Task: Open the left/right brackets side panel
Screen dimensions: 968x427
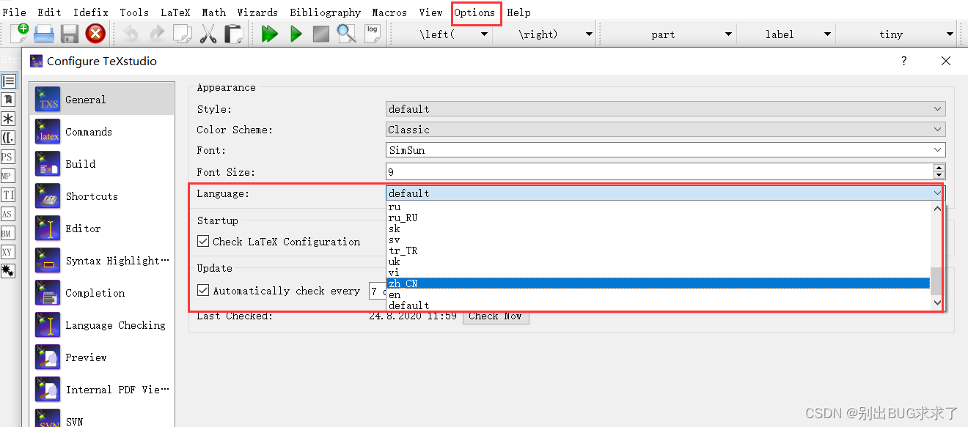Action: click(x=8, y=137)
